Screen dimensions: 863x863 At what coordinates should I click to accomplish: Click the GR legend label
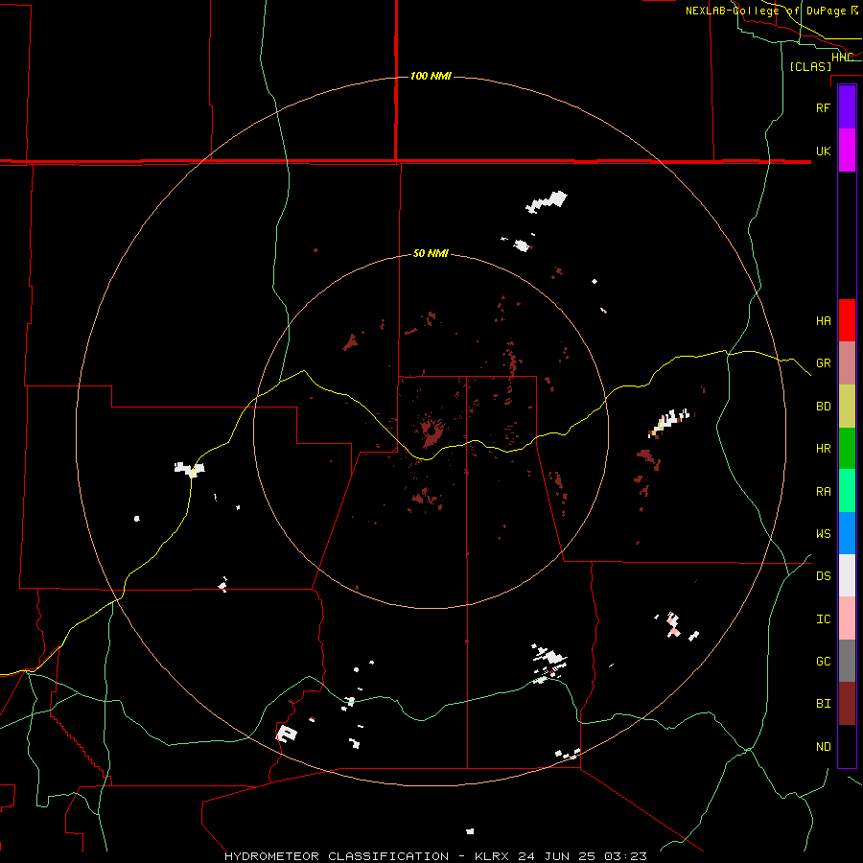(x=823, y=363)
